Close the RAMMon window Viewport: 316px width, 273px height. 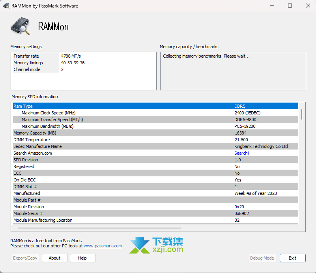(x=308, y=6)
